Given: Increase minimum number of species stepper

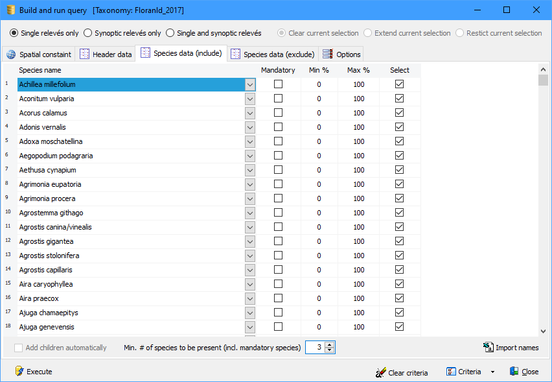Looking at the screenshot, I should pos(330,344).
